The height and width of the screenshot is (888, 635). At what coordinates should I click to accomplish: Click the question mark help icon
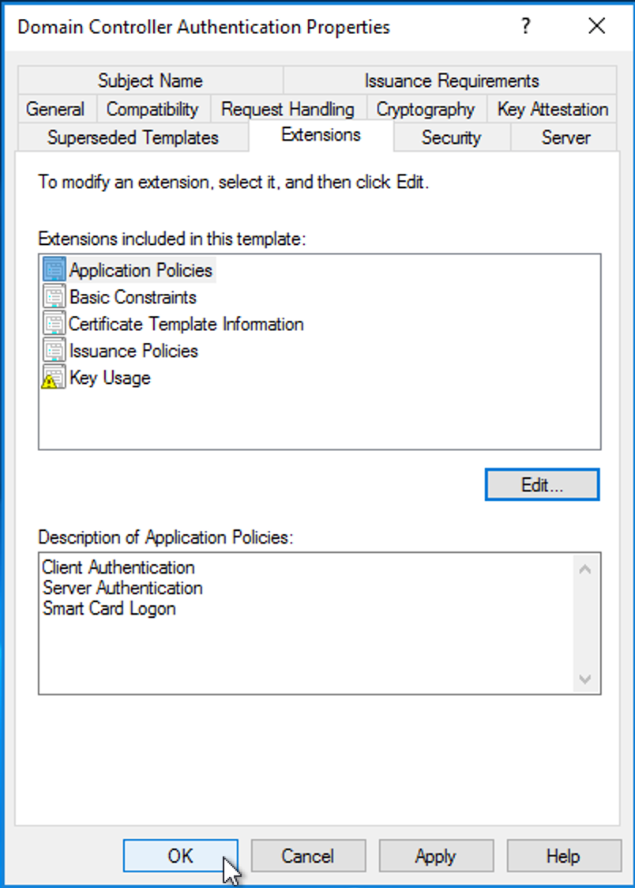[526, 26]
